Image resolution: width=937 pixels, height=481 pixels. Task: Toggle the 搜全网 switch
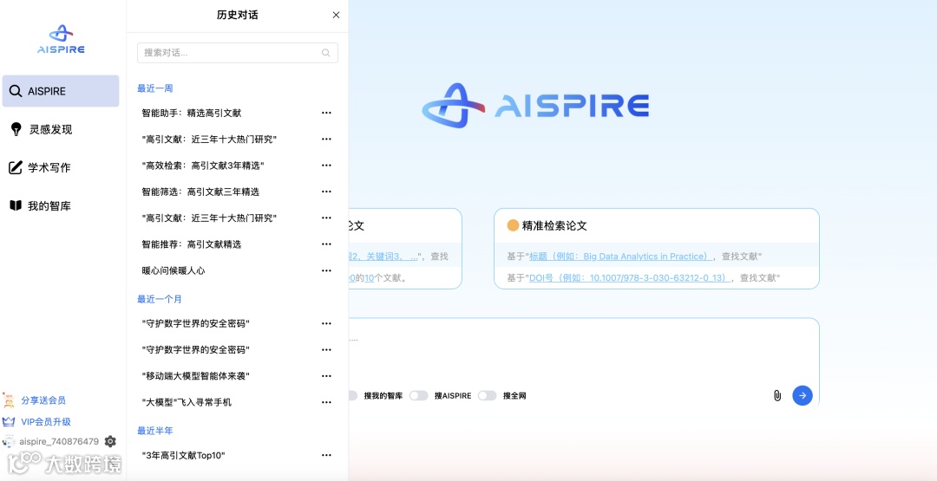(487, 396)
